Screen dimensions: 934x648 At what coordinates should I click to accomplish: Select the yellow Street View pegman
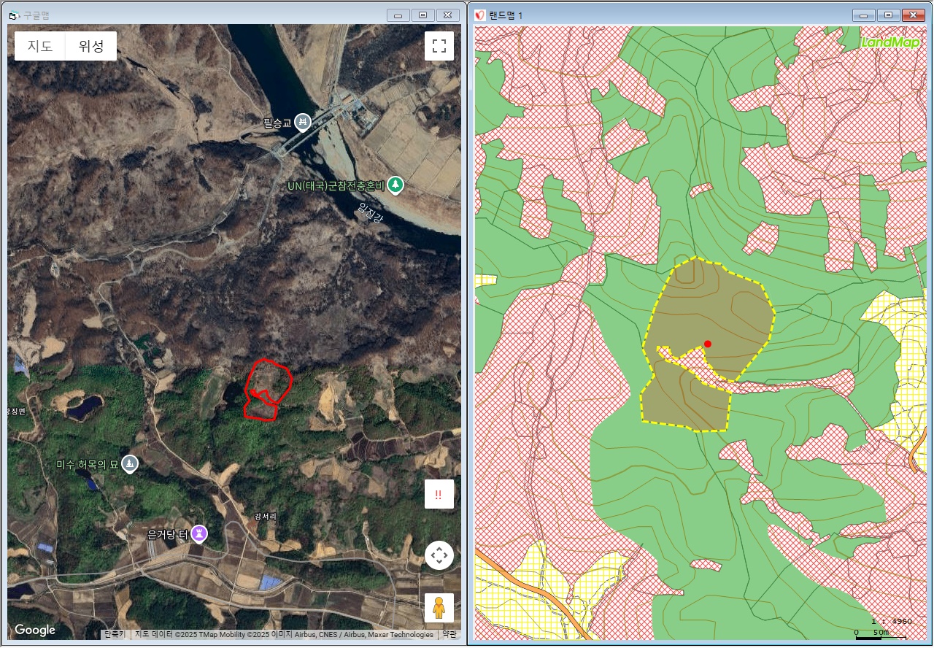click(439, 607)
